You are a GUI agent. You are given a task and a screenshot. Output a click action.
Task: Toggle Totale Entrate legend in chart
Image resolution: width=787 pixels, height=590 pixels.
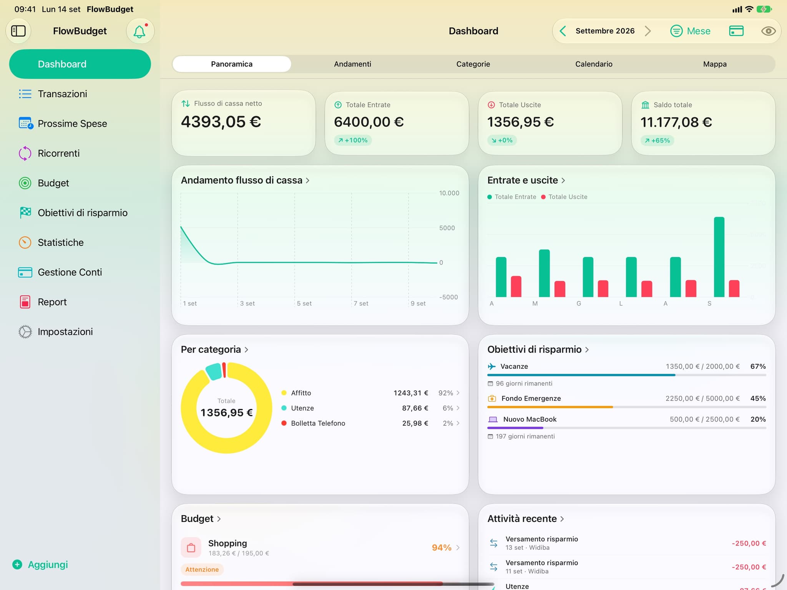click(x=511, y=197)
